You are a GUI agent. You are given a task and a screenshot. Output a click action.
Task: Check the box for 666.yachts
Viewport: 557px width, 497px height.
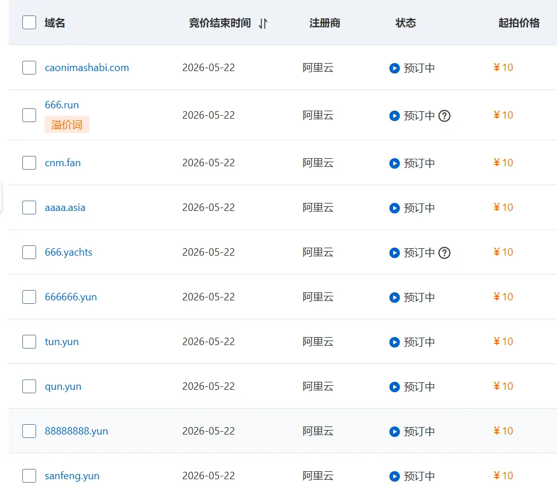29,252
